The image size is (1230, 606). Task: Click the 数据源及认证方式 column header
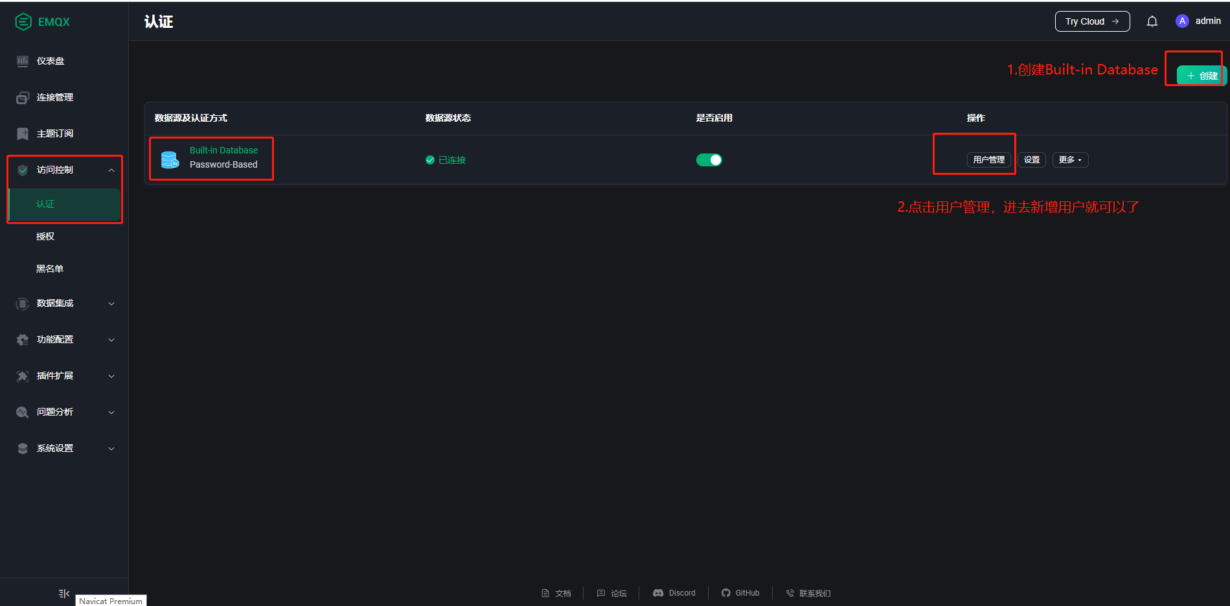[x=191, y=118]
